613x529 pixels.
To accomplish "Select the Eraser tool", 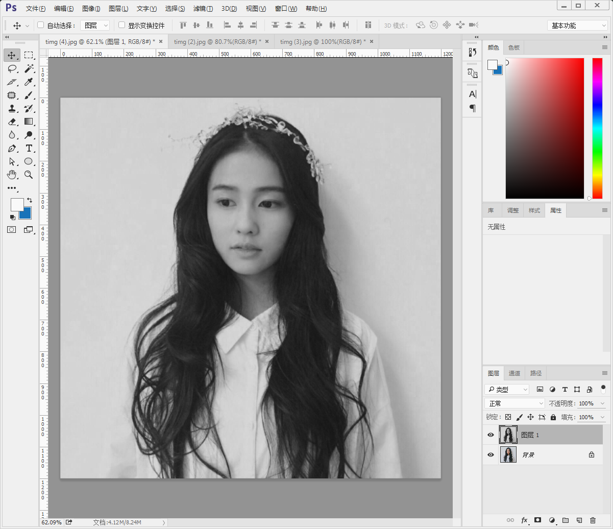I will 12,122.
